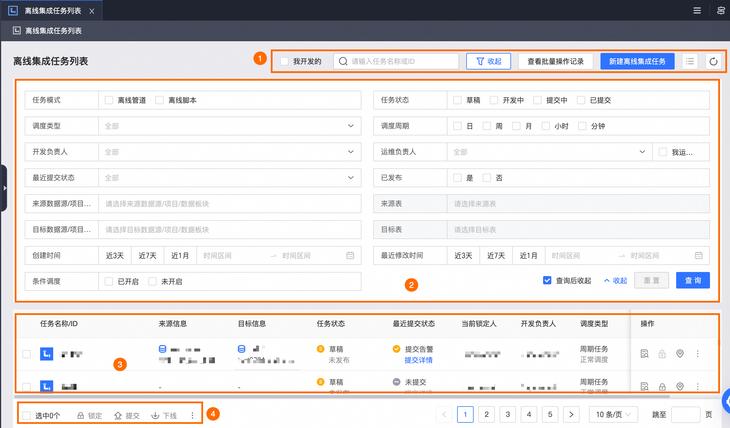Open more actions menu in first task row
Image resolution: width=730 pixels, height=428 pixels.
697,354
